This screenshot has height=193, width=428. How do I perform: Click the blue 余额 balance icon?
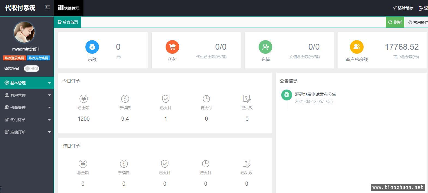pyautogui.click(x=92, y=47)
